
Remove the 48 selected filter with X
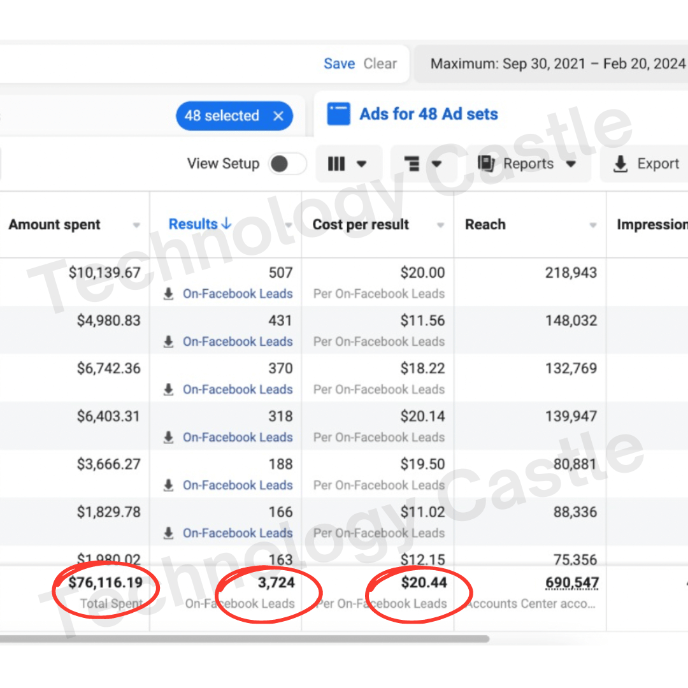click(x=278, y=116)
